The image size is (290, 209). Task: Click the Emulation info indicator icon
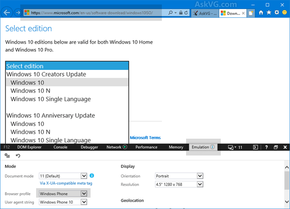[212, 147]
